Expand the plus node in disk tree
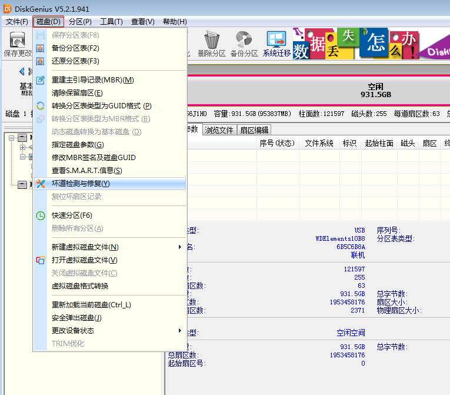Screen dimensions: 450x395 pos(22,147)
